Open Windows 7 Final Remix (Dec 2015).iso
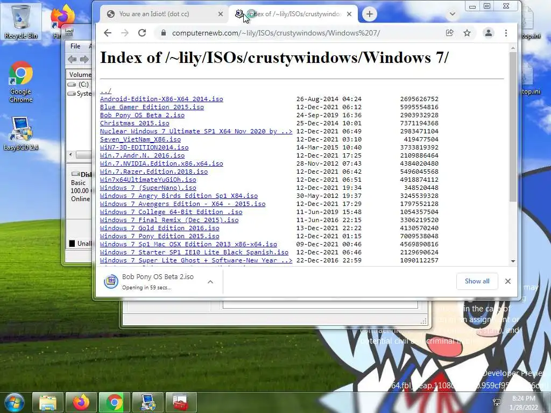 tap(169, 220)
